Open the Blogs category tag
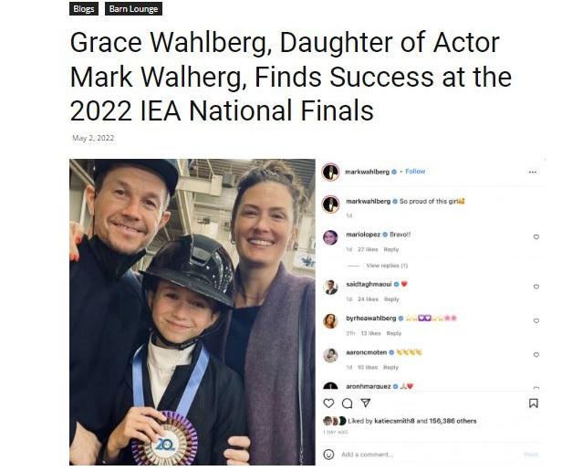Screen dimensions: 572x471 coord(84,9)
